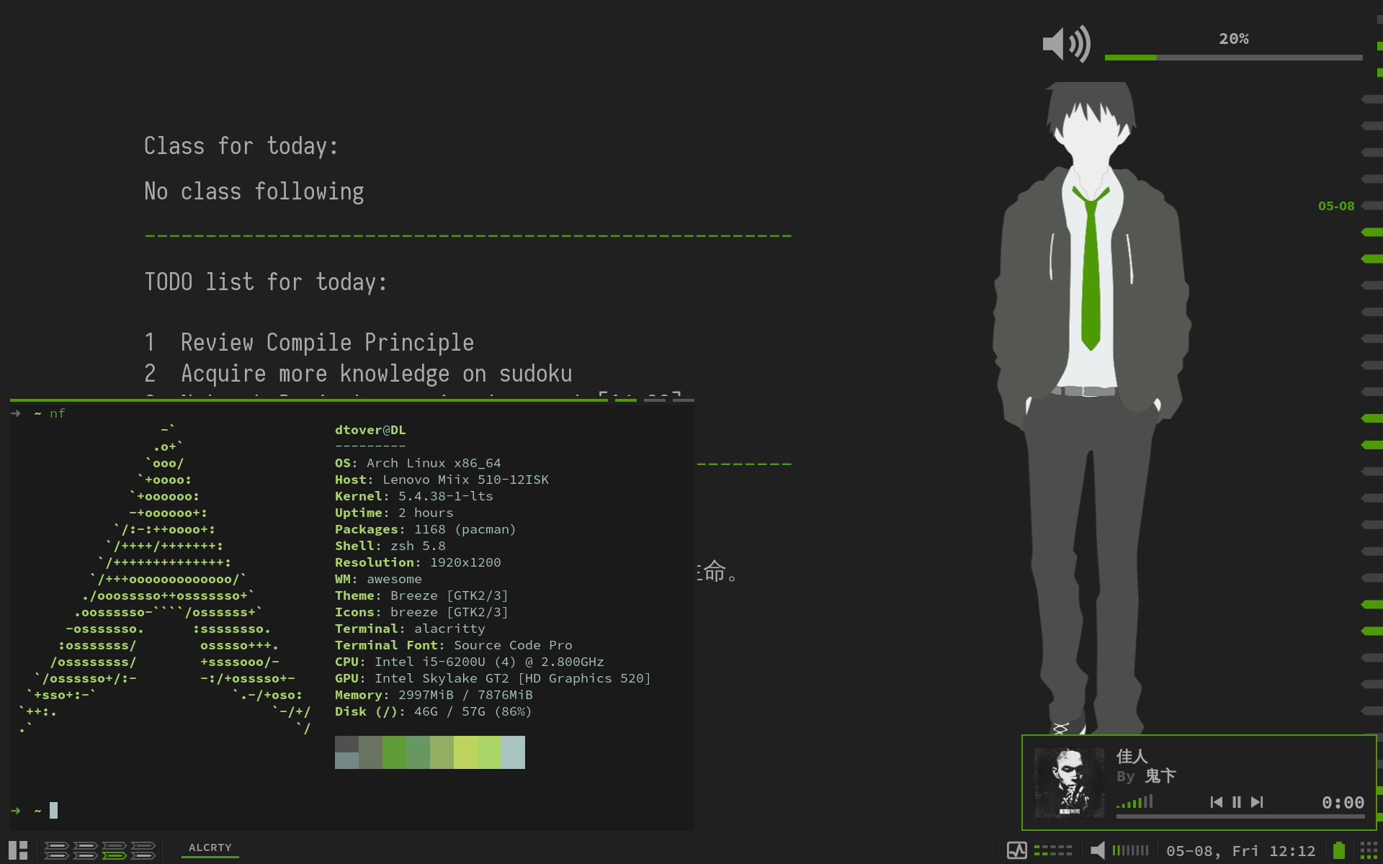Select the Shell: zsh 5.8 line
Screen dimensions: 1383x864
tap(390, 546)
